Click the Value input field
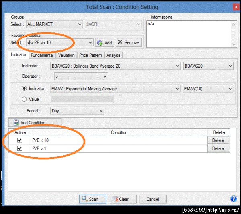Screen dimensions: 241x214 point(82,99)
